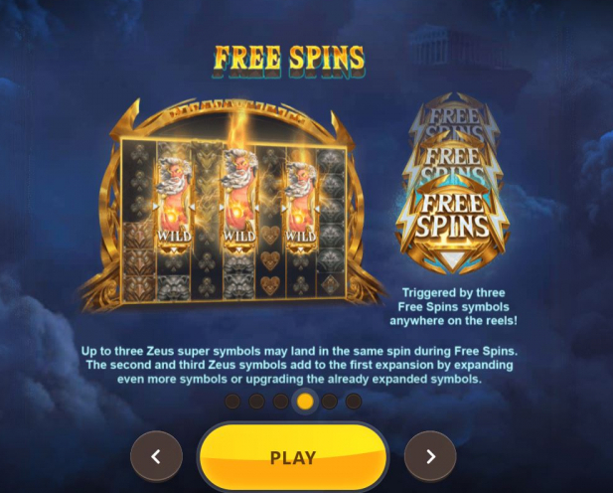Image resolution: width=613 pixels, height=493 pixels.
Task: Click the yellow PLAY button
Action: (293, 457)
